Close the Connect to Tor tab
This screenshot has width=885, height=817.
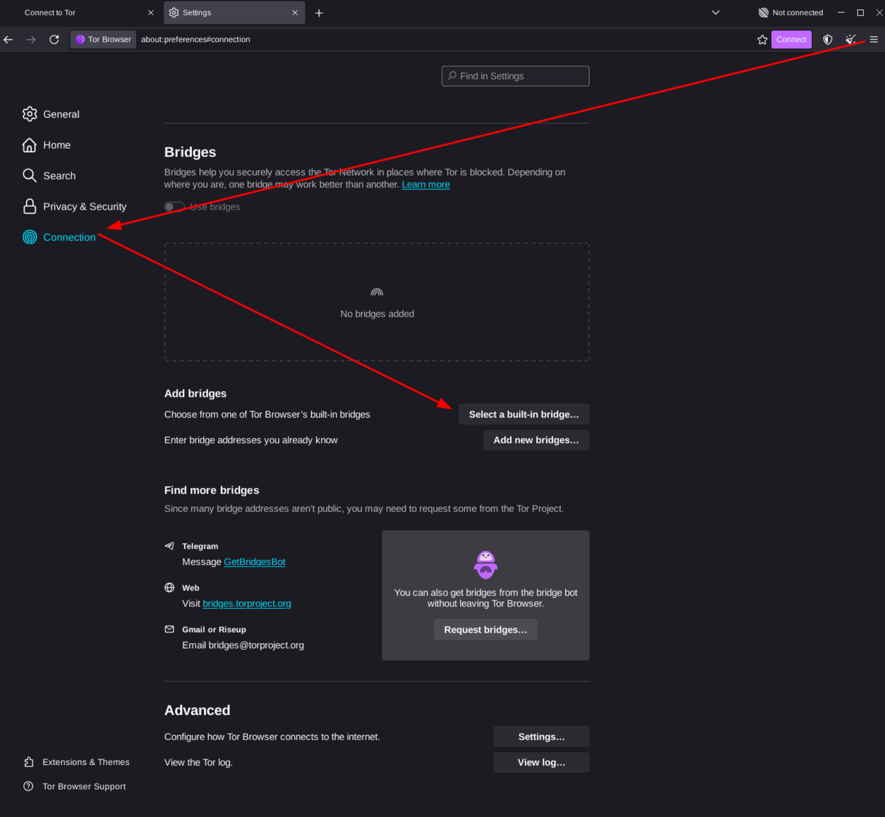(151, 12)
